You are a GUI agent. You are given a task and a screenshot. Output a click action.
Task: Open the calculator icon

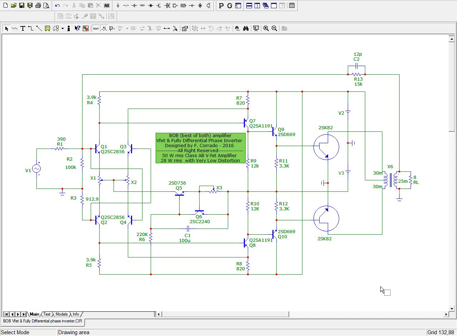[292, 6]
